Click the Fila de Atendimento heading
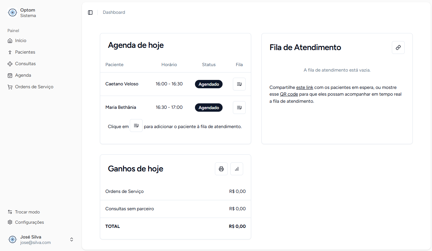 (x=305, y=48)
